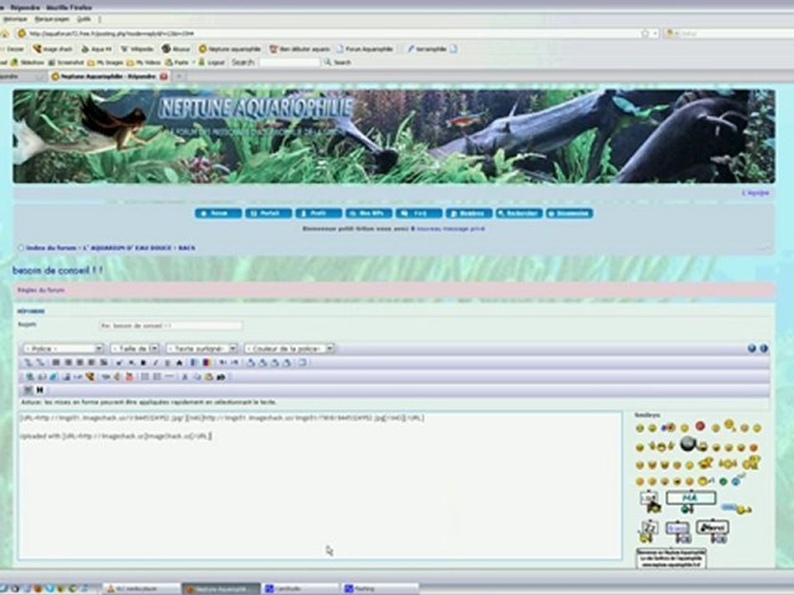Viewport: 794px width, 595px height.
Task: Click the Profil navigation button
Action: click(x=318, y=213)
